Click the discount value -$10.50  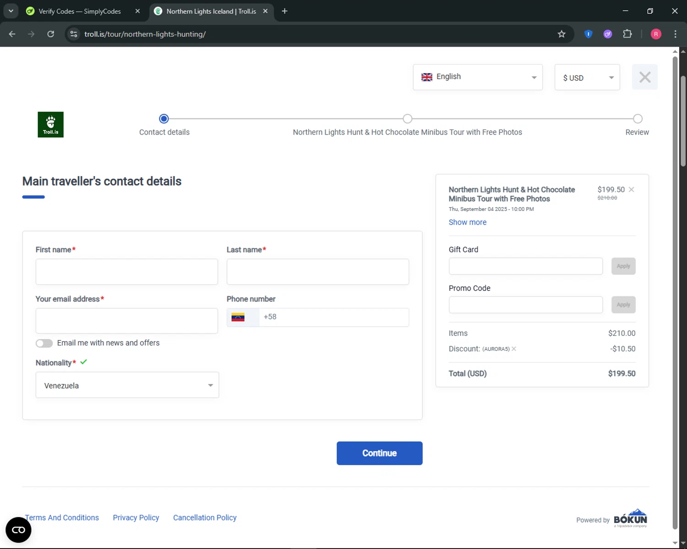[x=622, y=349]
